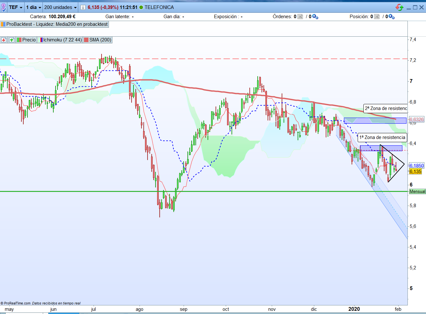
Task: Click the green market status dot
Action: [x=141, y=7]
